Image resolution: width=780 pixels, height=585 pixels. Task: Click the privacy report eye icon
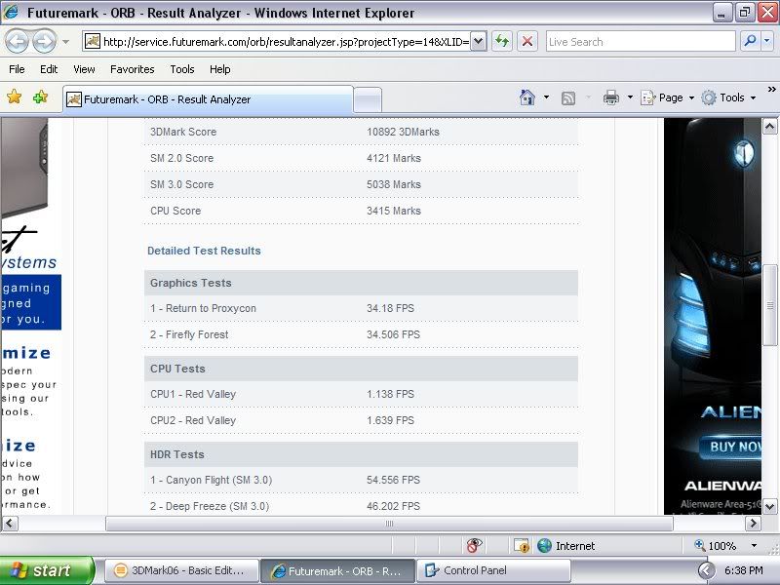(474, 546)
